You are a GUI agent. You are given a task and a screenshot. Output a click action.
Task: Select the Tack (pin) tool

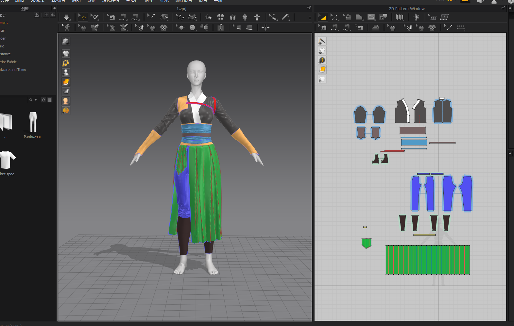[151, 17]
